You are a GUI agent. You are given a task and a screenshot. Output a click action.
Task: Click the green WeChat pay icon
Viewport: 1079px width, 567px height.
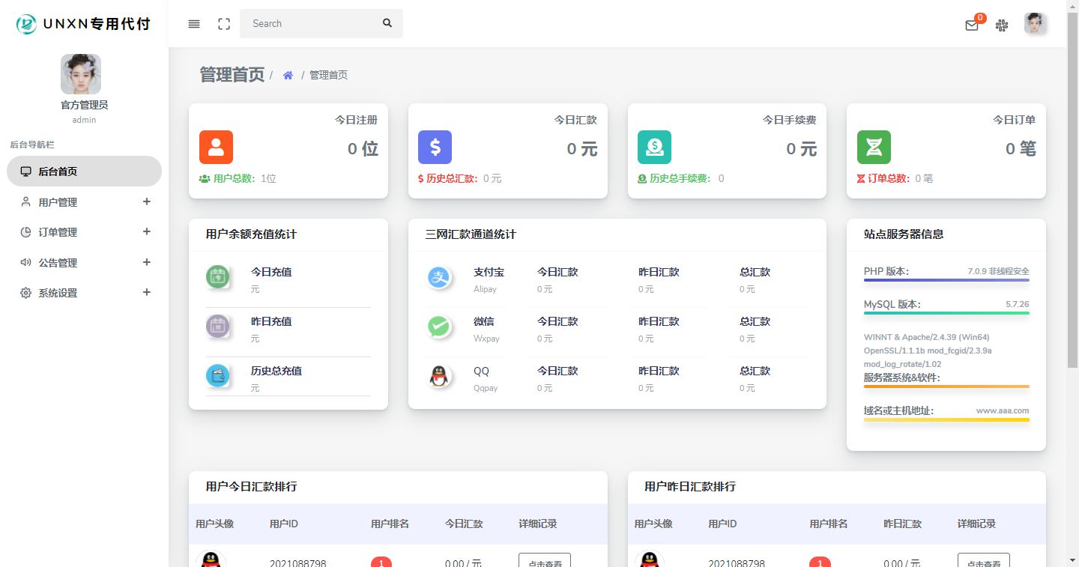[439, 327]
